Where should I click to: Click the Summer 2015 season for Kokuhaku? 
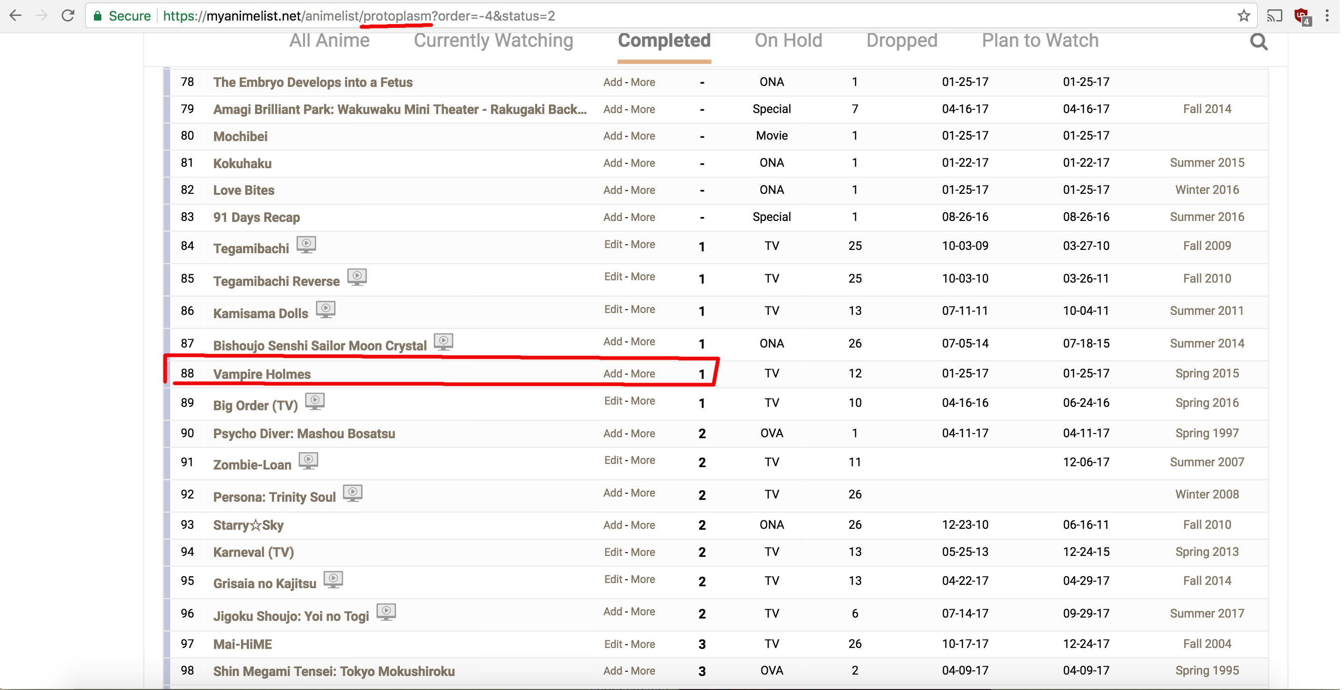pyautogui.click(x=1207, y=163)
